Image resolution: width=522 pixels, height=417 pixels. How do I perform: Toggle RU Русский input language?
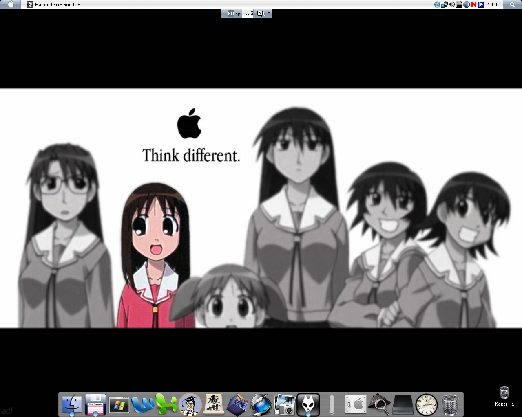pyautogui.click(x=240, y=13)
